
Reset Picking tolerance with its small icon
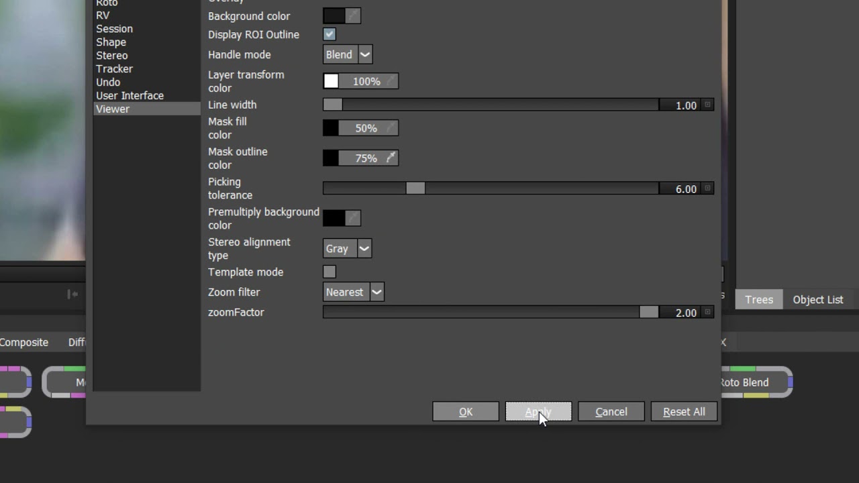707,189
